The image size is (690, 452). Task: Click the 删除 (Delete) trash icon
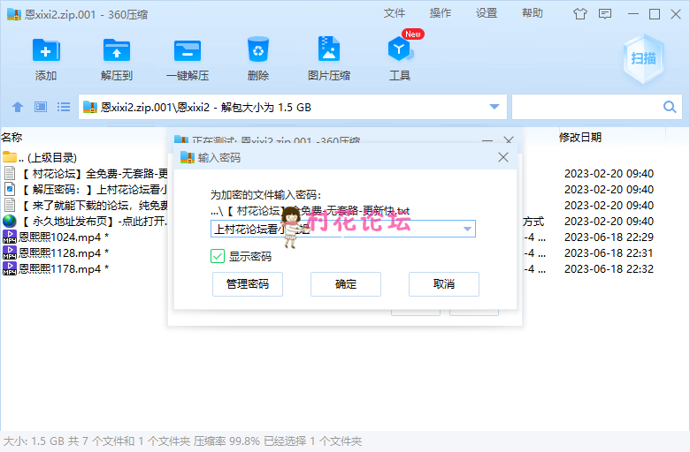258,49
